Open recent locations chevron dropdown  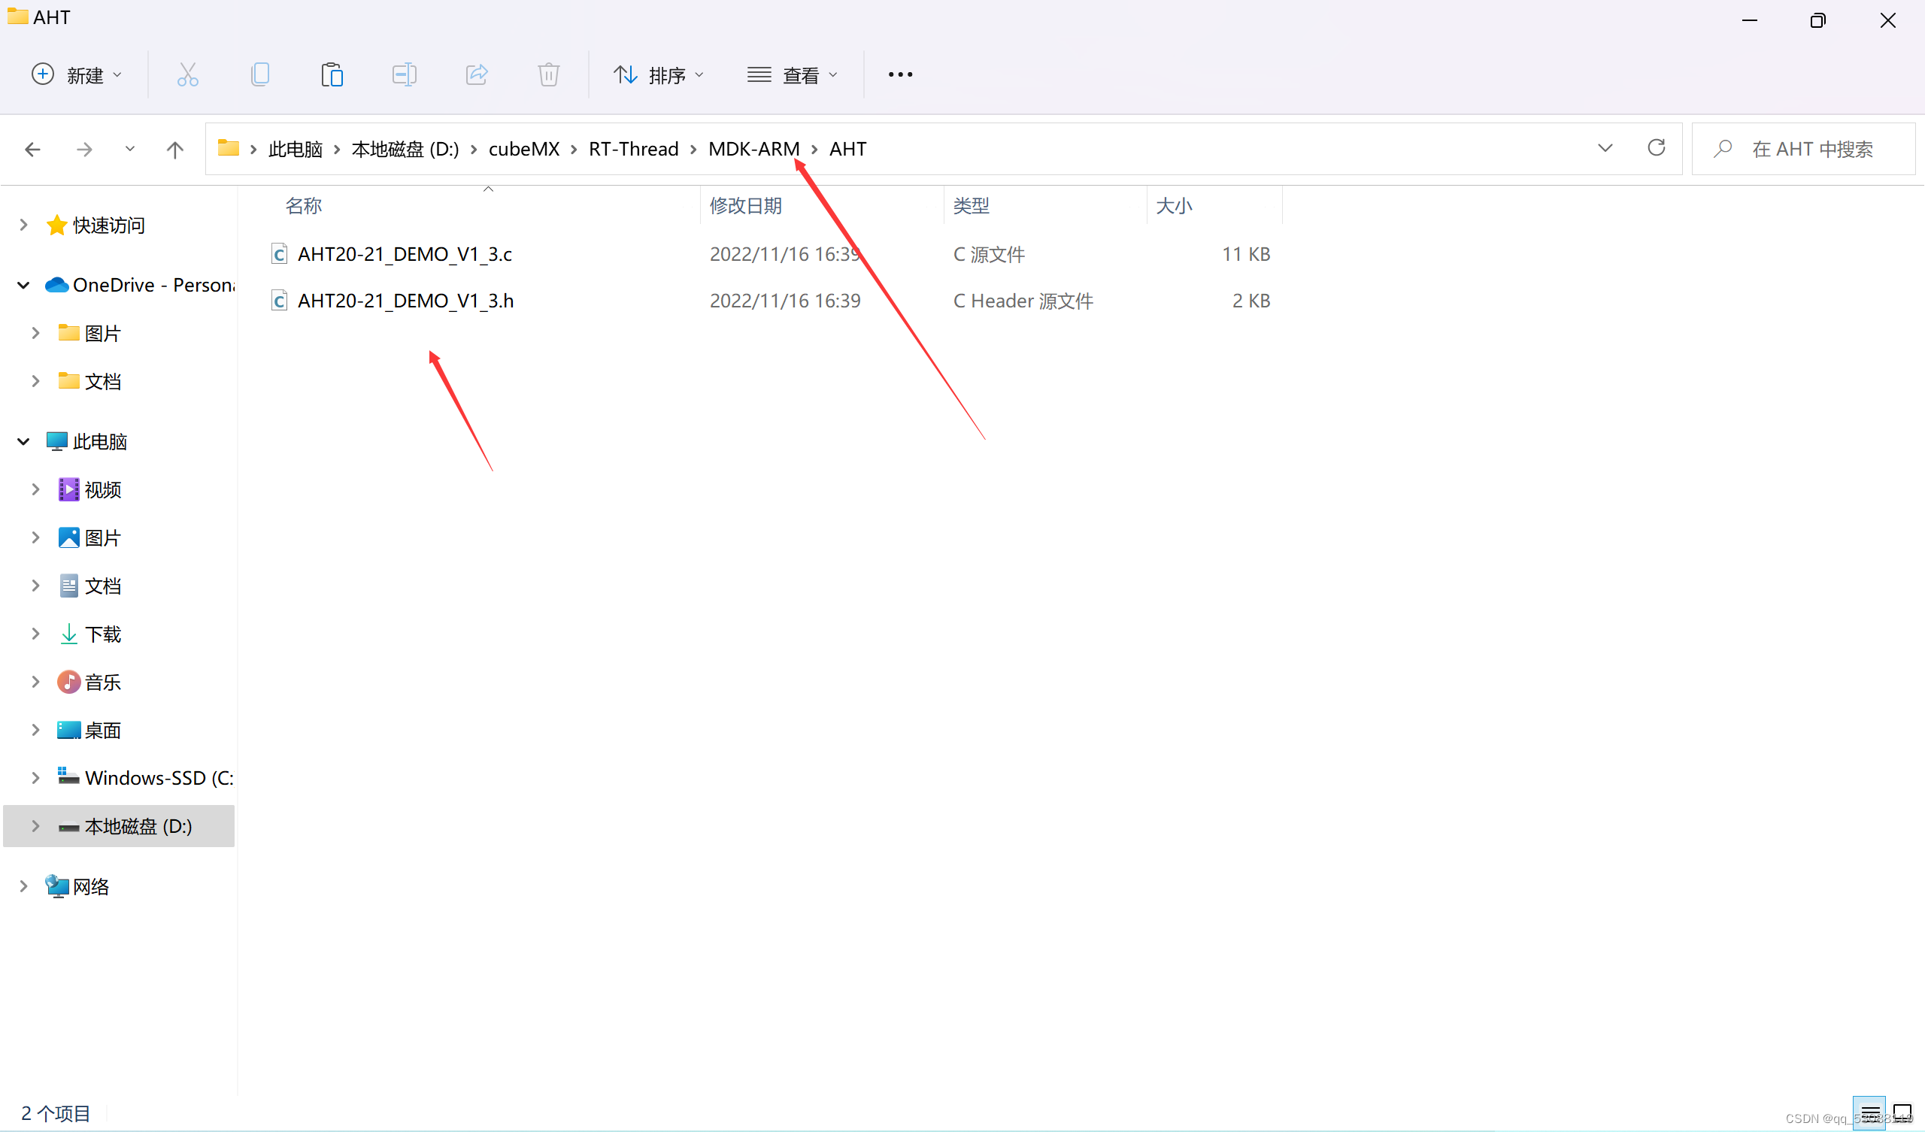tap(130, 149)
